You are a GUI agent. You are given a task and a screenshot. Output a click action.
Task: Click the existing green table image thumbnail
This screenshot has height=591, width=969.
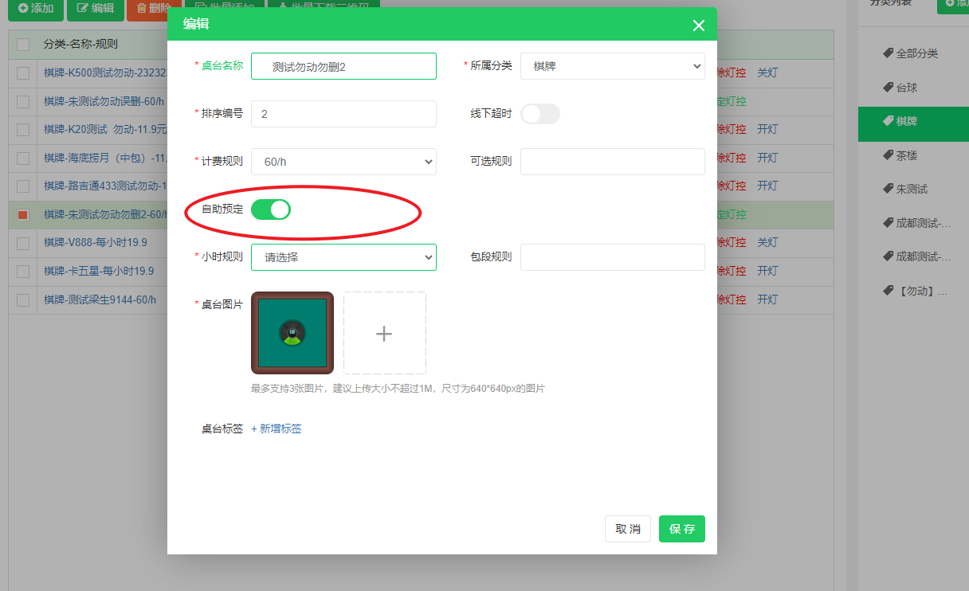click(292, 333)
